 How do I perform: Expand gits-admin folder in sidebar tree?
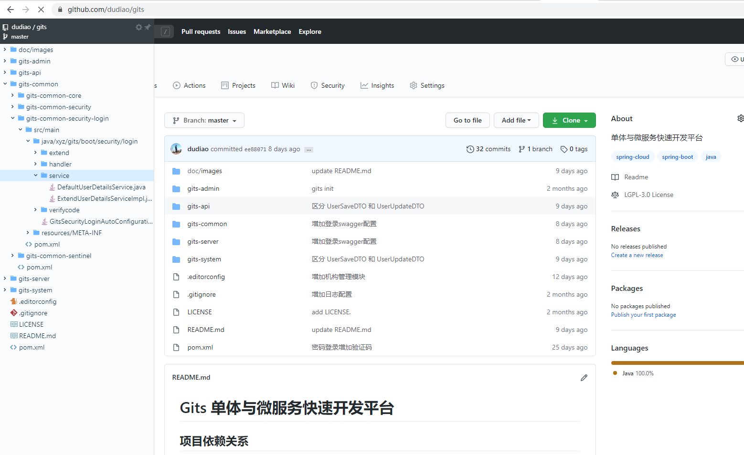coord(5,61)
